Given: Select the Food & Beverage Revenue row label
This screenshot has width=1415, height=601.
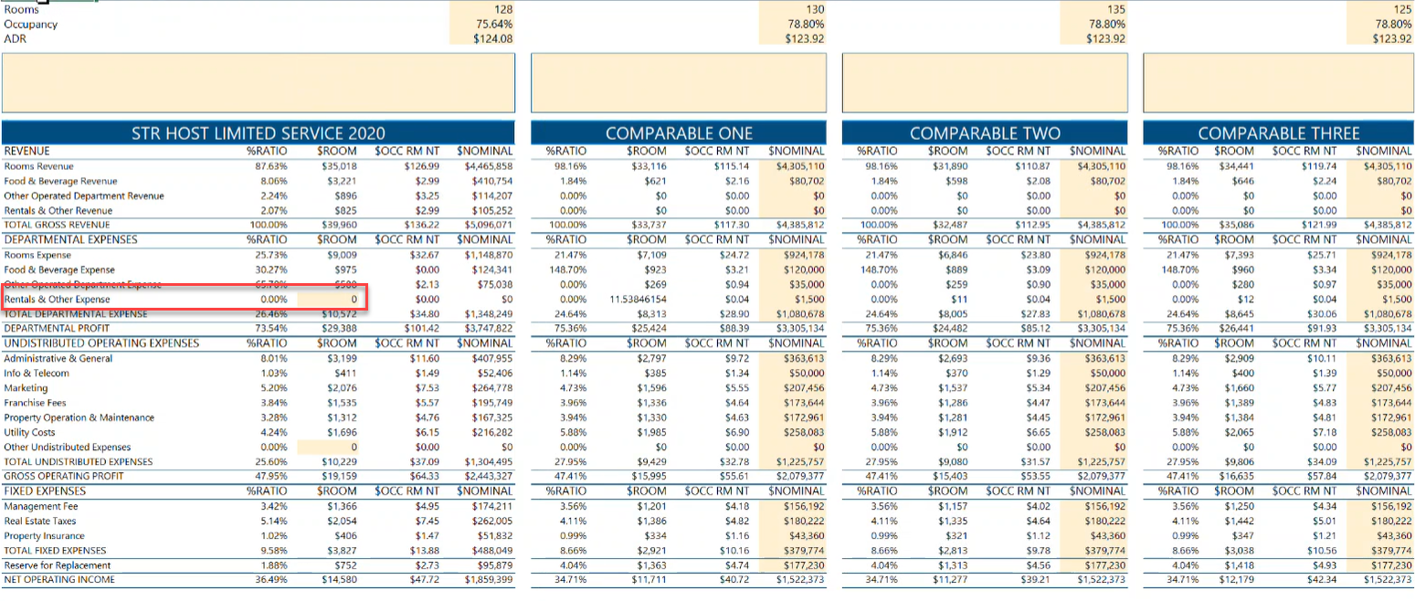Looking at the screenshot, I should [x=60, y=181].
